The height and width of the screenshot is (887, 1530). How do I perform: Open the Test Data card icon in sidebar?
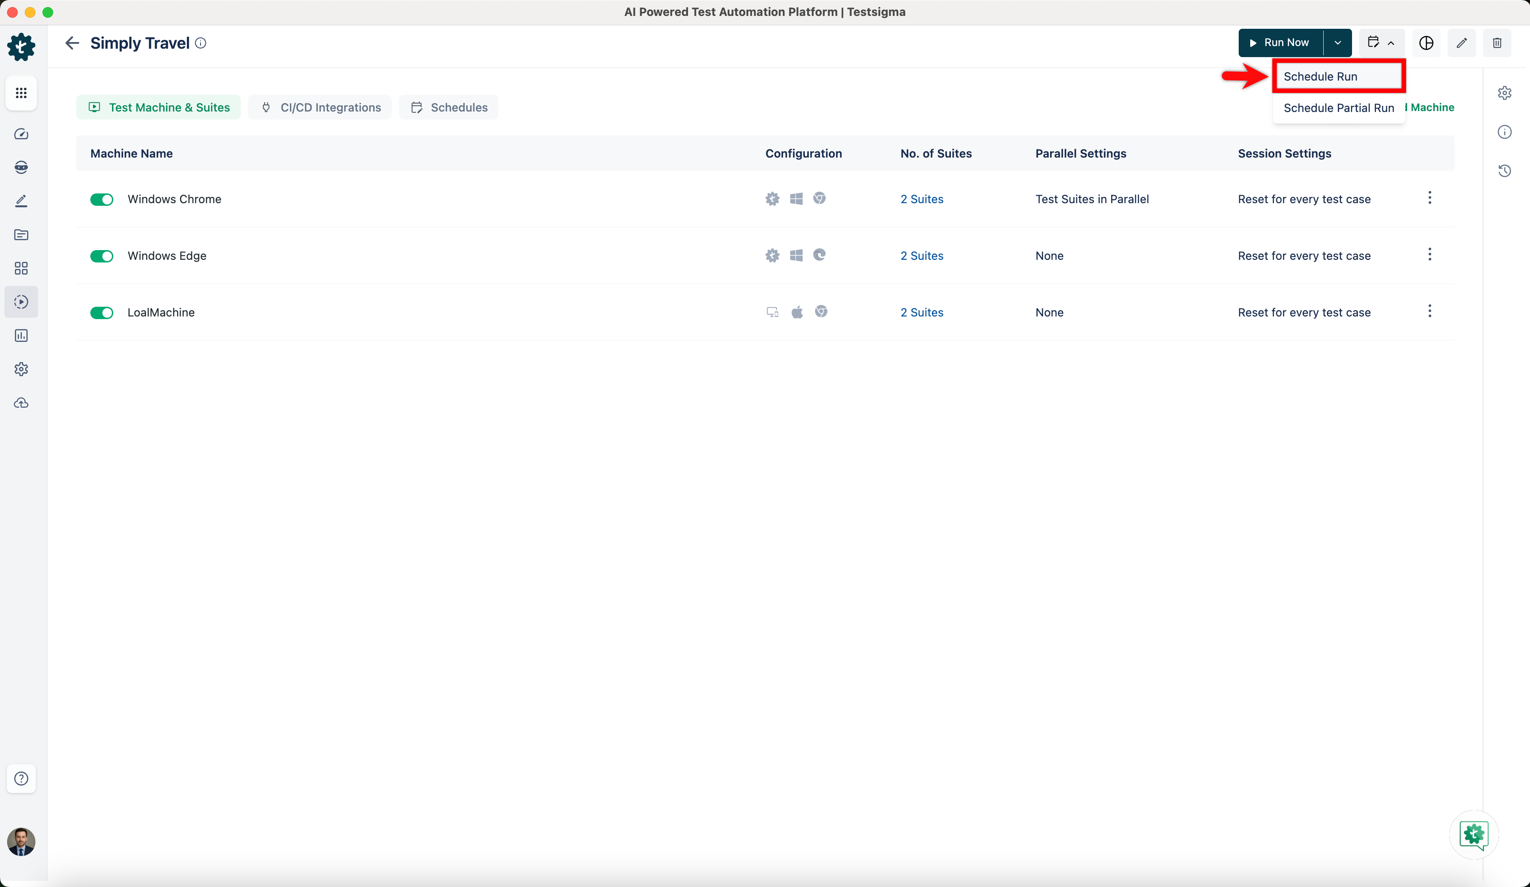pyautogui.click(x=21, y=235)
